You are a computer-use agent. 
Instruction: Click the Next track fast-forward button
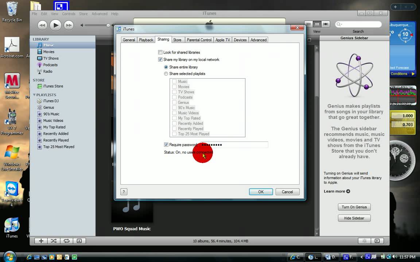point(69,25)
